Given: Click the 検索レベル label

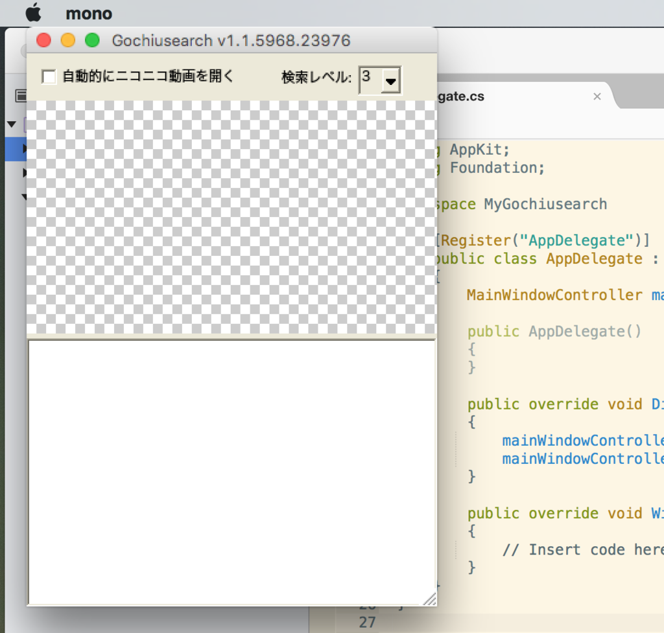Looking at the screenshot, I should click(316, 78).
